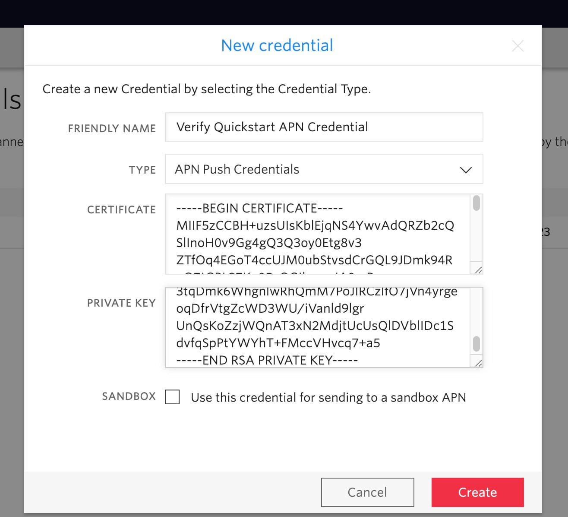Cancel creating the credential
Screen dimensions: 568x517
(367, 492)
